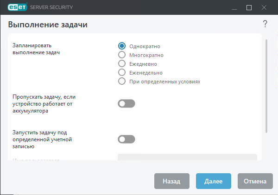Enable run task under specific account switch
The image size is (278, 195).
click(126, 139)
